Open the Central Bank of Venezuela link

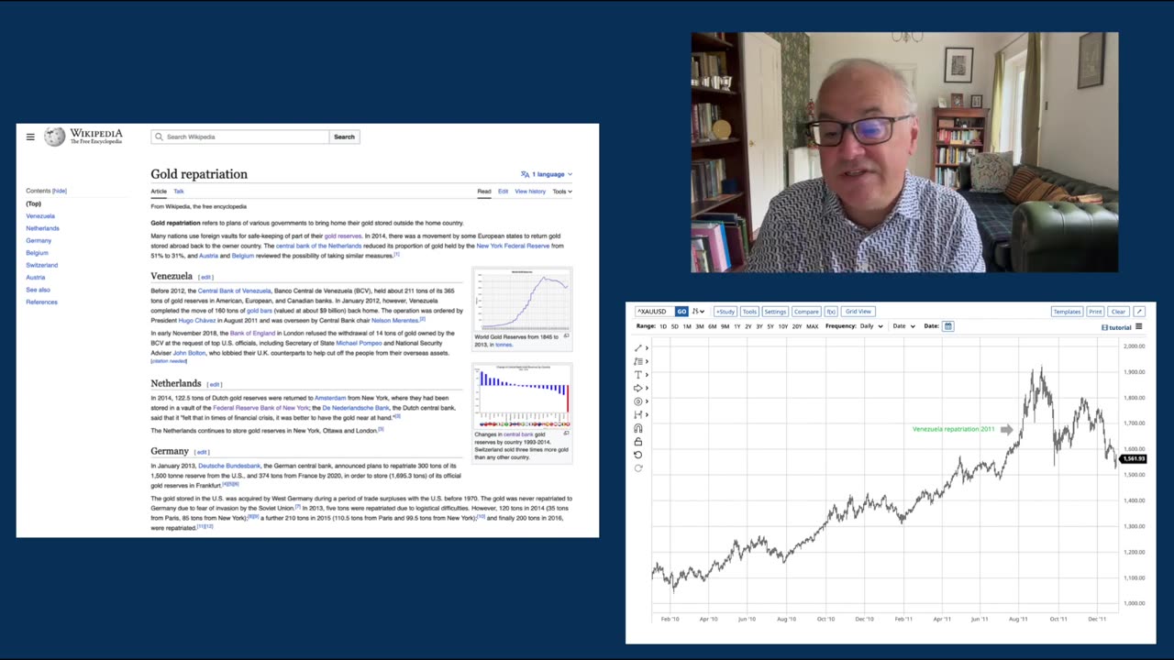[234, 291]
